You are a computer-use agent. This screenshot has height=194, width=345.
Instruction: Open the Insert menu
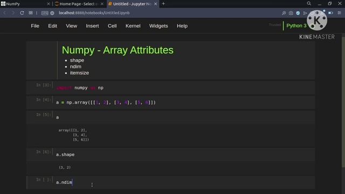tap(92, 26)
